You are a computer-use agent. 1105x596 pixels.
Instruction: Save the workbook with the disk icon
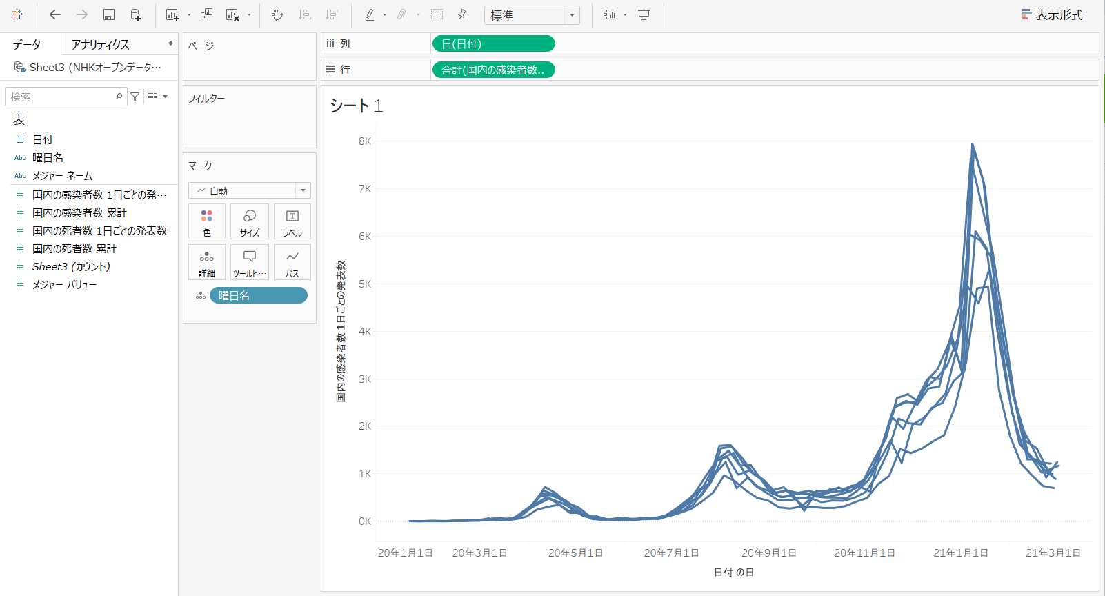click(x=108, y=14)
